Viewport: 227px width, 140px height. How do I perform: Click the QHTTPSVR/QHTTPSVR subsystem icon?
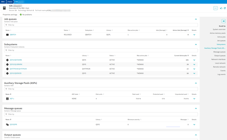click(x=7, y=69)
